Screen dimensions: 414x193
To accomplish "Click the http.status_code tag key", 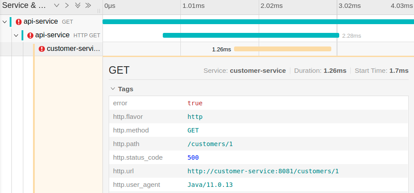I will (x=138, y=158).
